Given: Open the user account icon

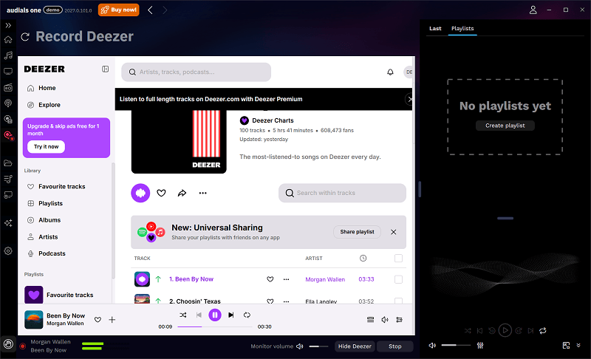Looking at the screenshot, I should click(x=533, y=10).
